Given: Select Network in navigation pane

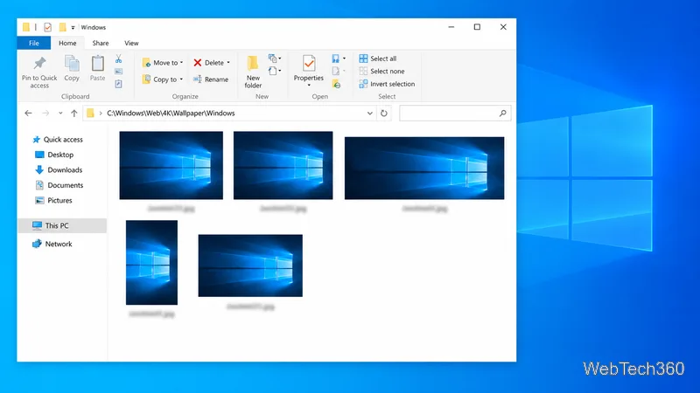Looking at the screenshot, I should click(x=52, y=244).
